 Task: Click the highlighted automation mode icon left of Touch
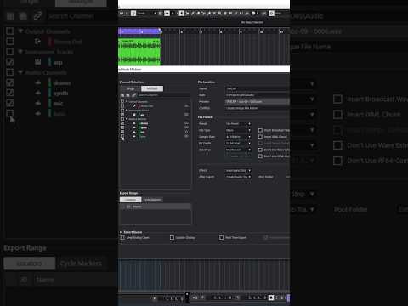click(133, 13)
